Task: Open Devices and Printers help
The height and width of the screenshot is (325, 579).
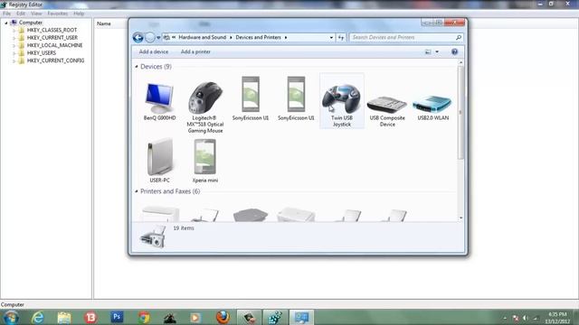Action: (x=454, y=51)
